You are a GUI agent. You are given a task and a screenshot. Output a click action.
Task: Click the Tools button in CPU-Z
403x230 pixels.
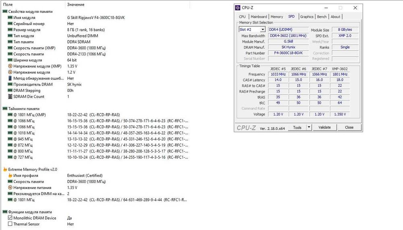297,127
